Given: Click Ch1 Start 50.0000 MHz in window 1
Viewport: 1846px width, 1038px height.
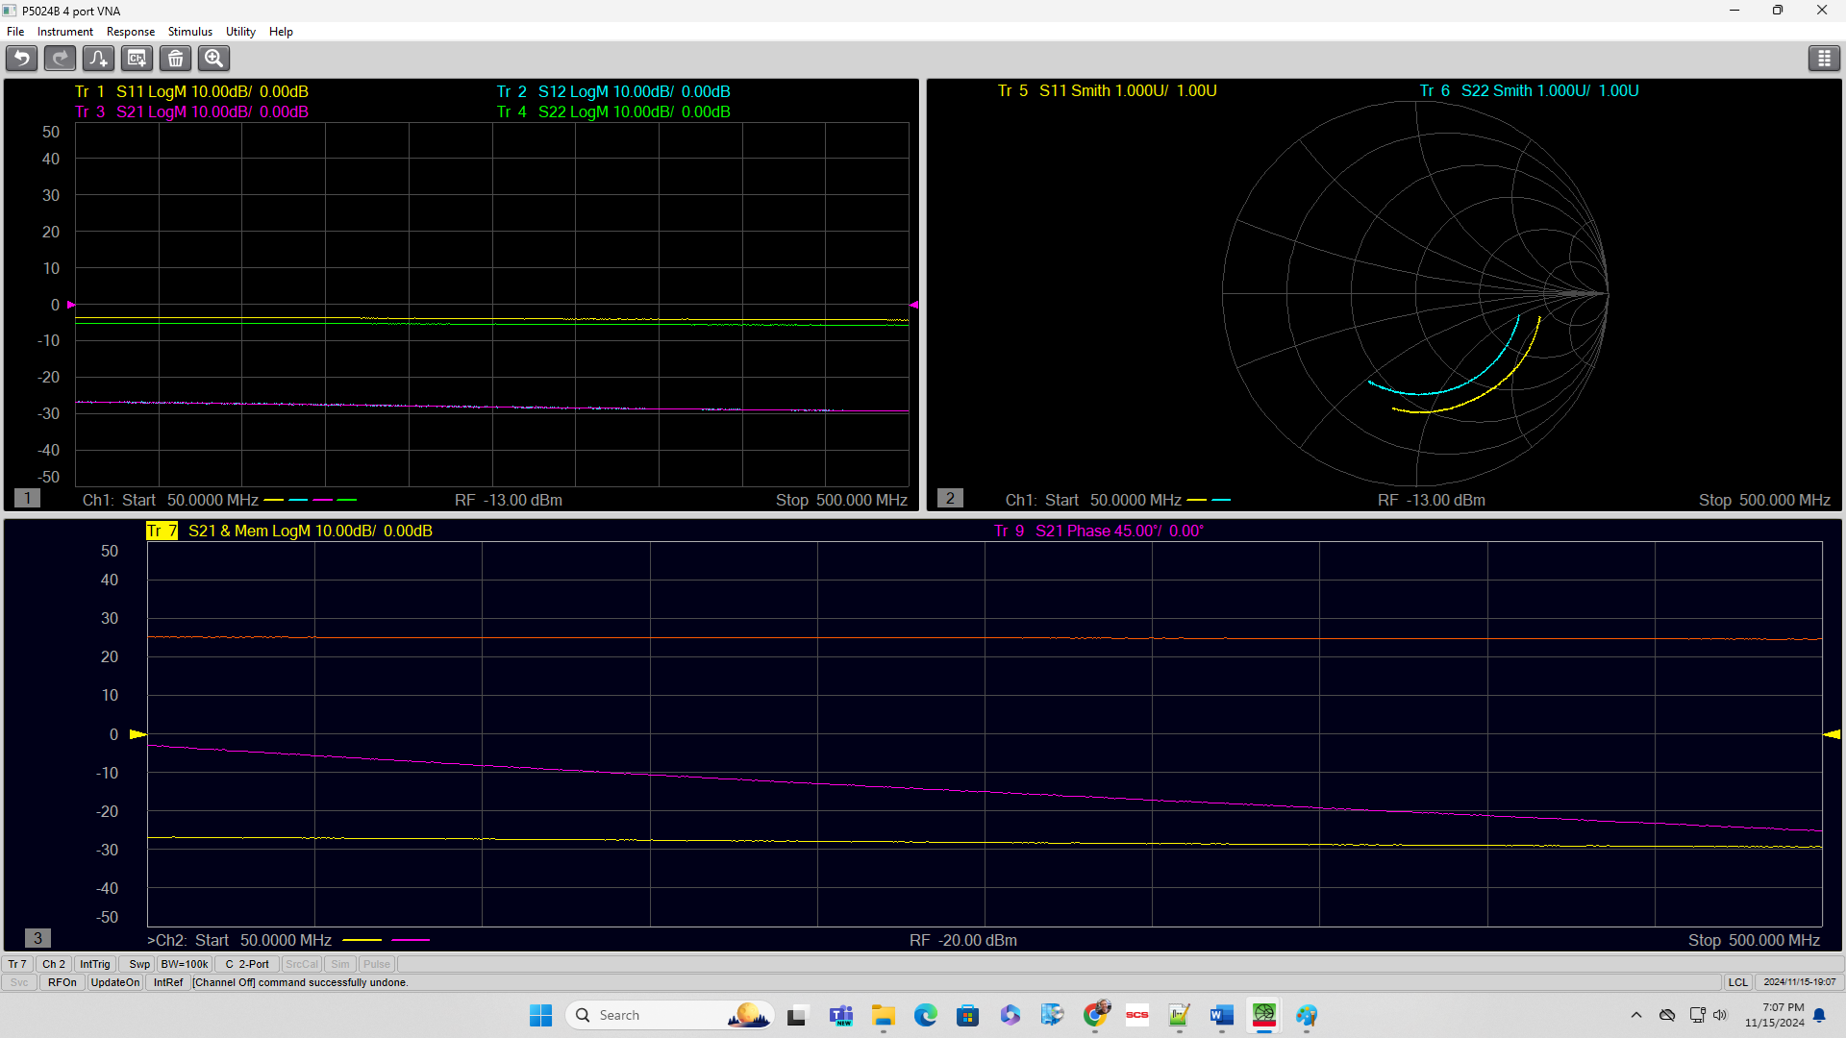Looking at the screenshot, I should [x=170, y=500].
